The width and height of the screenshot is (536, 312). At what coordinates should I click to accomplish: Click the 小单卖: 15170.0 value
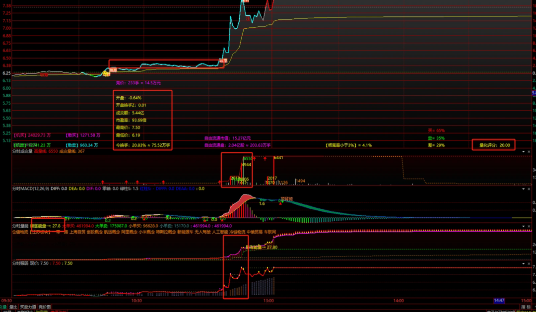174,226
